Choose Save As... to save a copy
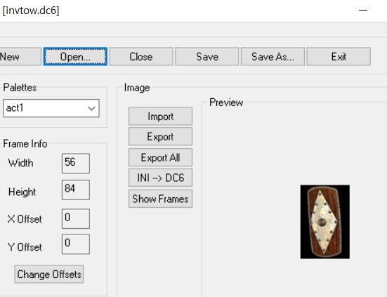Viewport: 387px width, 297px height. [273, 56]
